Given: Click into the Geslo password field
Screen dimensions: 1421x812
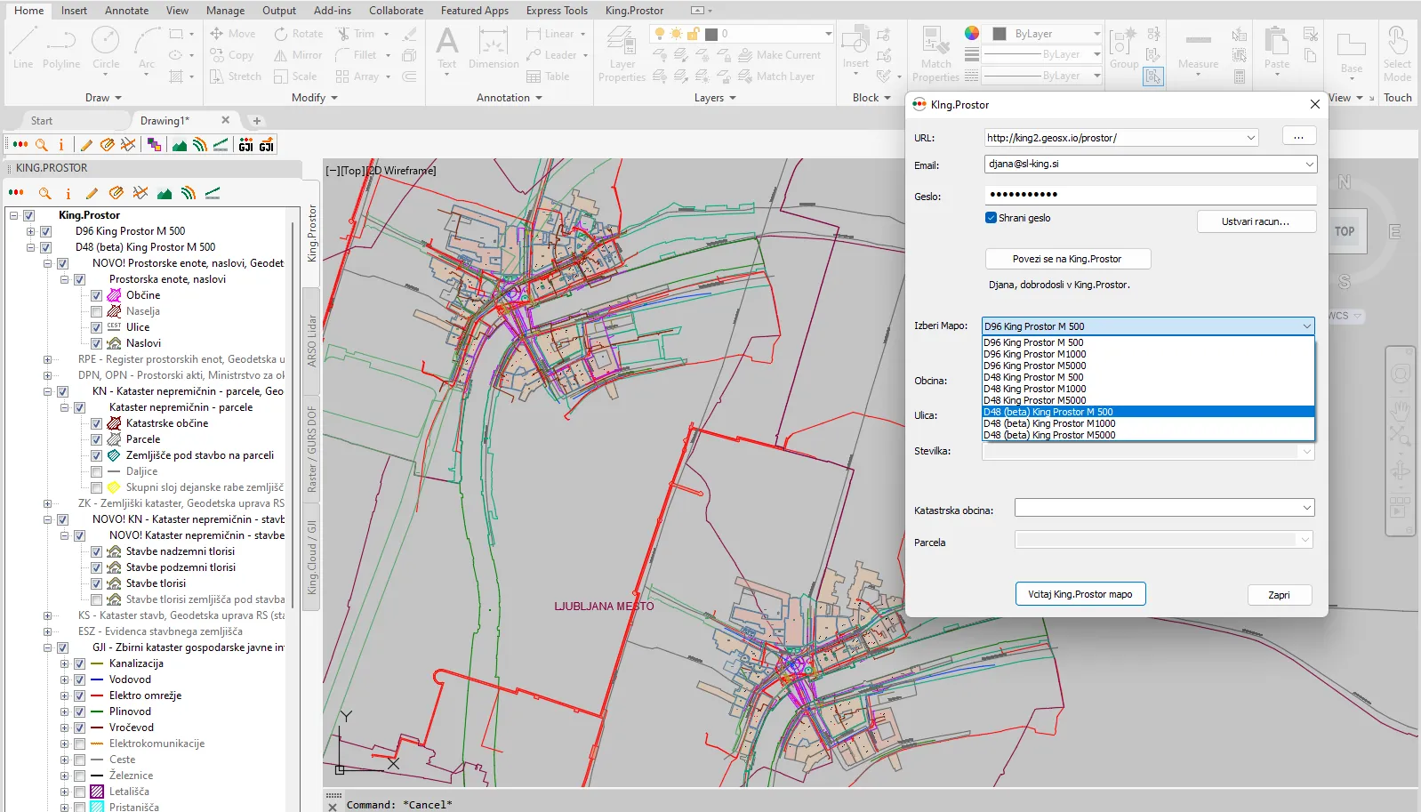Looking at the screenshot, I should (x=1150, y=195).
